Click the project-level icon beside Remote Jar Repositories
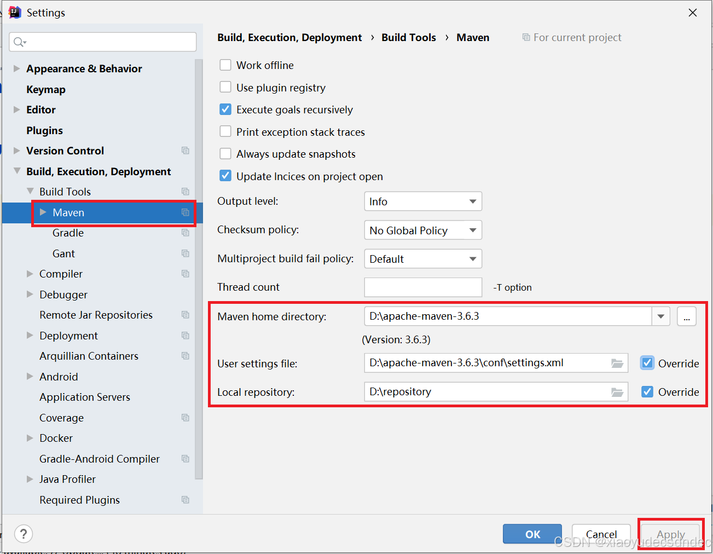 [186, 315]
